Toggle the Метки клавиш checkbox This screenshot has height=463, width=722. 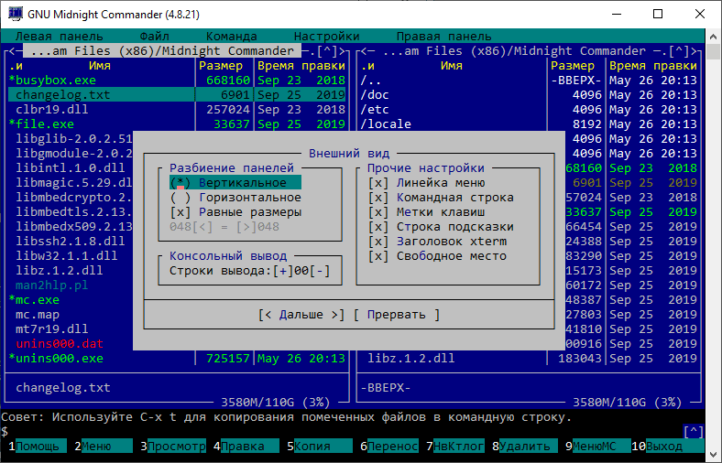(426, 212)
